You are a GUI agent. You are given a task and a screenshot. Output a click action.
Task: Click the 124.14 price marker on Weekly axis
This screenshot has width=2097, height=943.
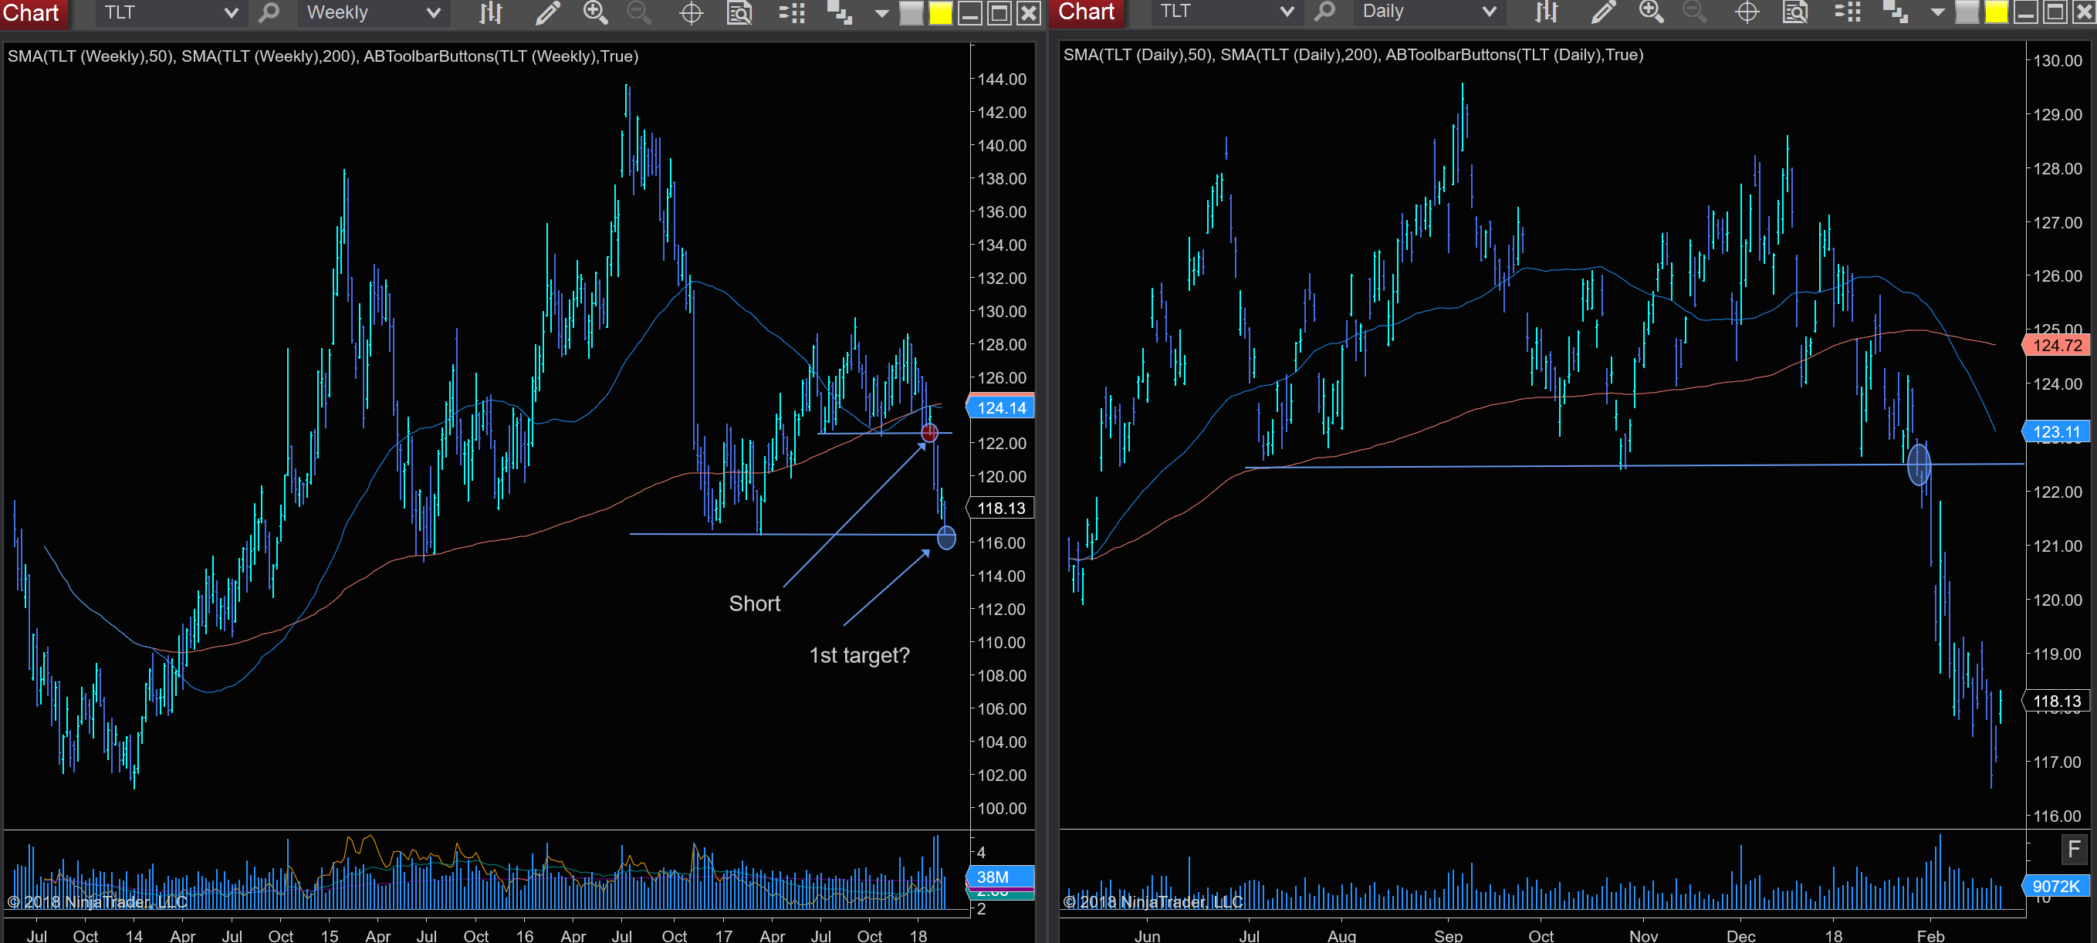coord(1000,407)
